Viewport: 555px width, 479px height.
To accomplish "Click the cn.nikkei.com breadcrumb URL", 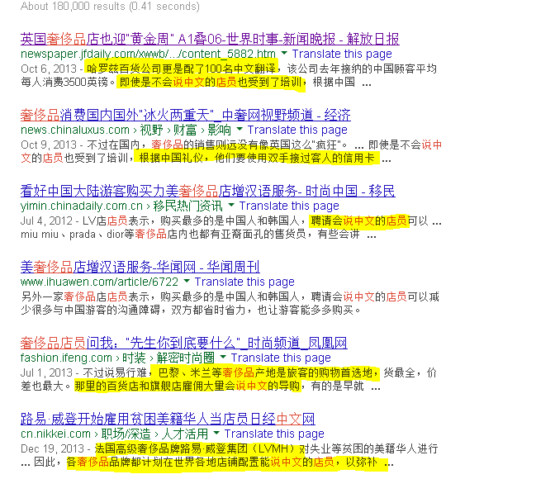I will coord(114,434).
